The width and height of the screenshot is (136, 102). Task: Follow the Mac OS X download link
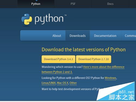click(63, 83)
